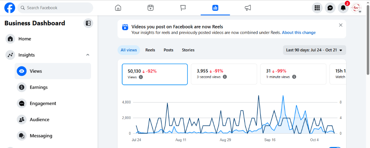370x148 pixels.
Task: Click the info icon next to 1-minute views
Action: click(x=294, y=77)
